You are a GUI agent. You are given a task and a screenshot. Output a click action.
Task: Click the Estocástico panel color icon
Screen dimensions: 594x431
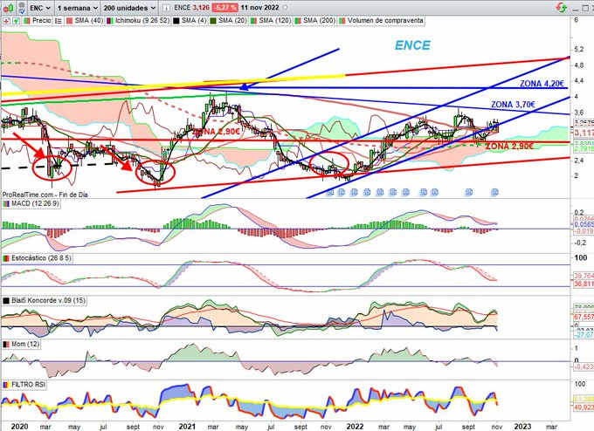click(6, 258)
